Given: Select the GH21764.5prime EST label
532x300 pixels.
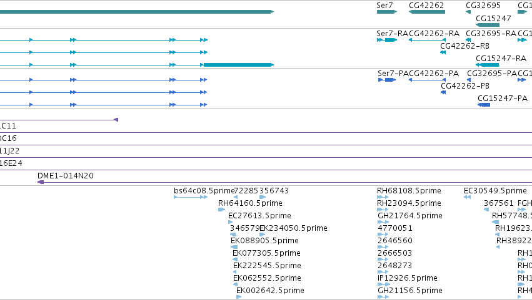Looking at the screenshot, I should 410,216.
